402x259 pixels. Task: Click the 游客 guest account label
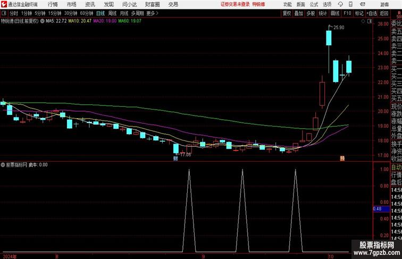coord(384,4)
